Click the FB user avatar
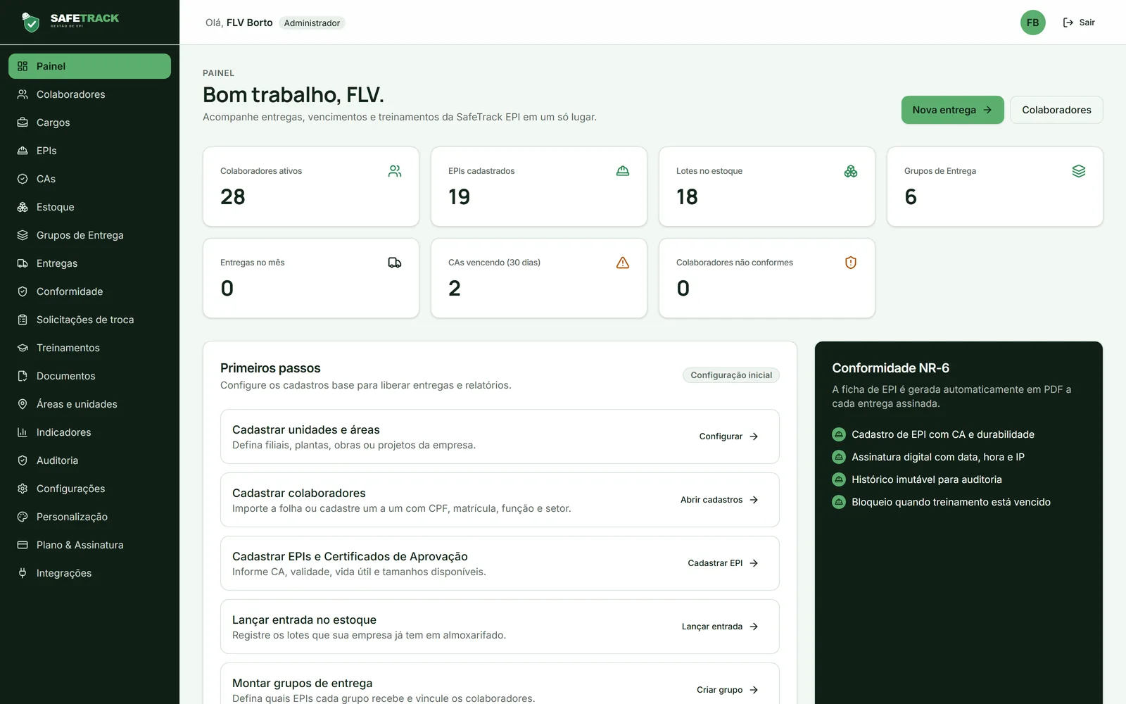Screen dimensions: 1126x704 click(1033, 23)
